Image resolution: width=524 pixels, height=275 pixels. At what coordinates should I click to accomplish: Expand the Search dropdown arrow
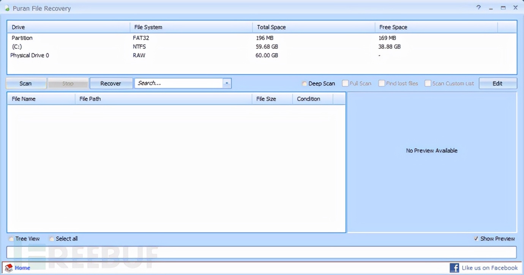pyautogui.click(x=227, y=83)
